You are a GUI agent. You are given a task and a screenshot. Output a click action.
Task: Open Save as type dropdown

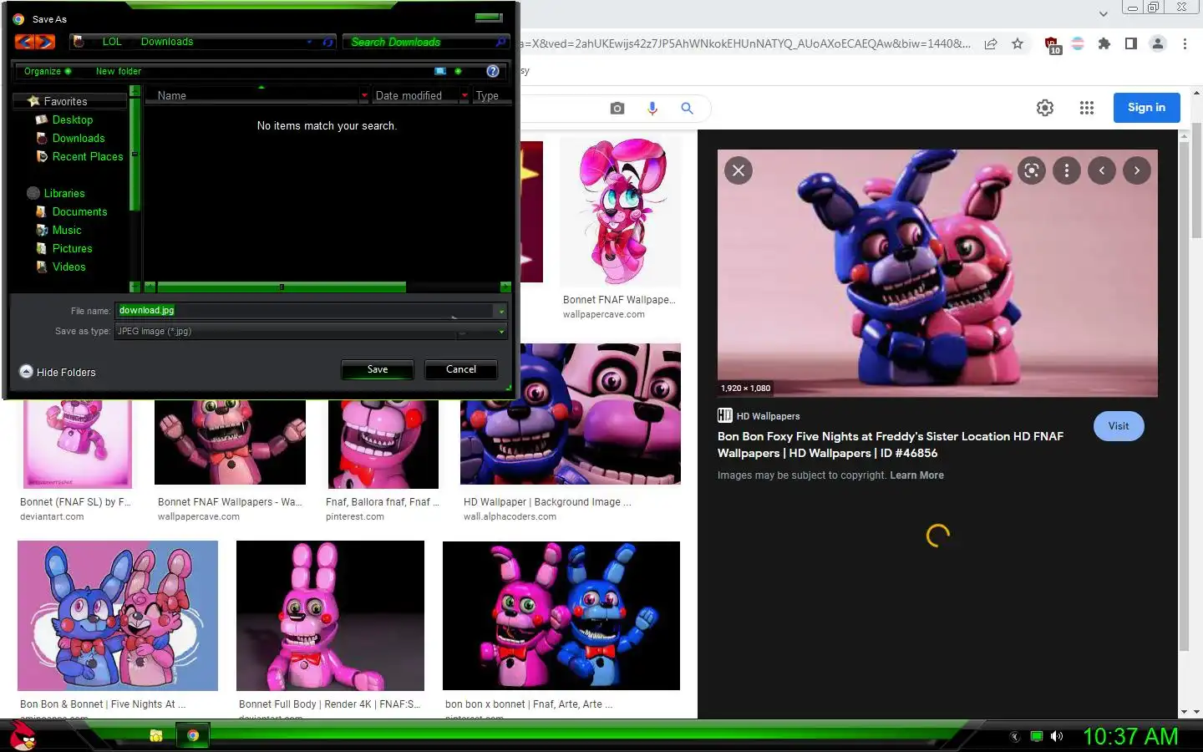(501, 332)
